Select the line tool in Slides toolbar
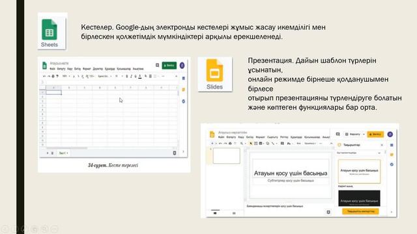 coord(273,144)
